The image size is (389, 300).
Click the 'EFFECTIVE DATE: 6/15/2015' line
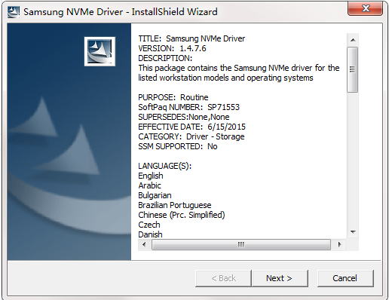(x=191, y=127)
